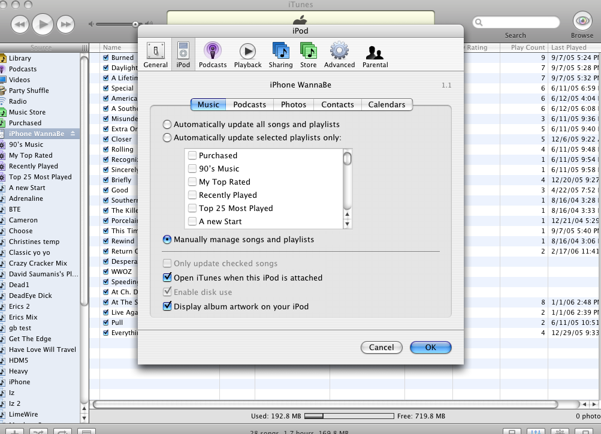Click the Last Played column header
601x434 pixels.
tap(574, 47)
